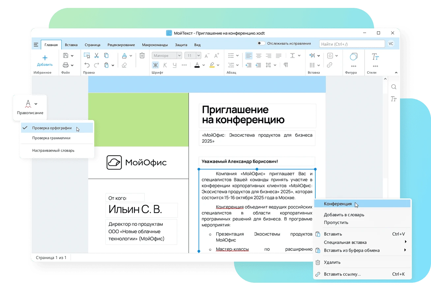Toggle italic К formatting
The height and width of the screenshot is (290, 431).
165,65
